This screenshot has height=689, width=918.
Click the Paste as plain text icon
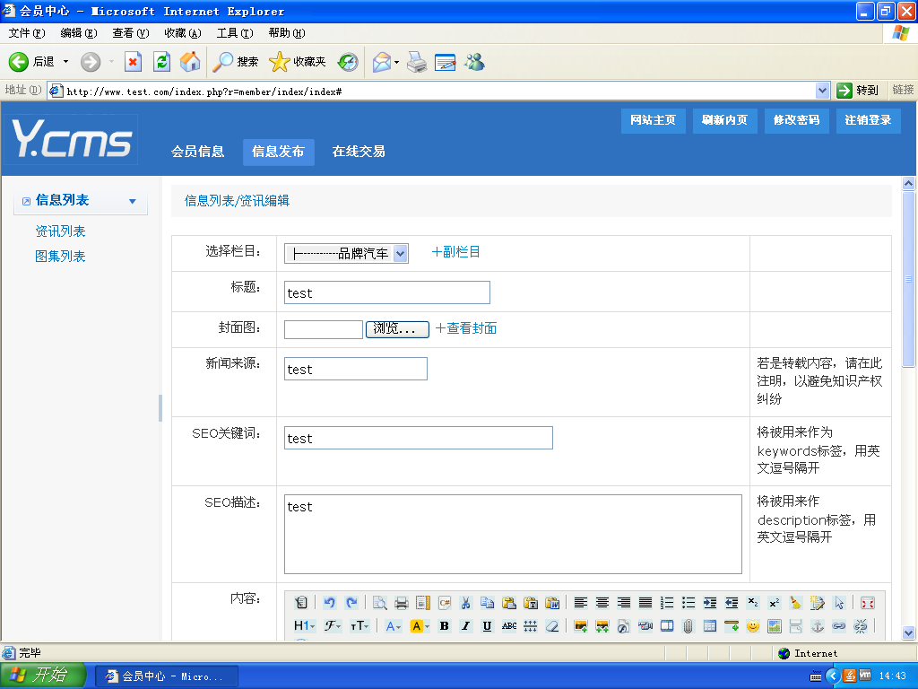point(531,602)
